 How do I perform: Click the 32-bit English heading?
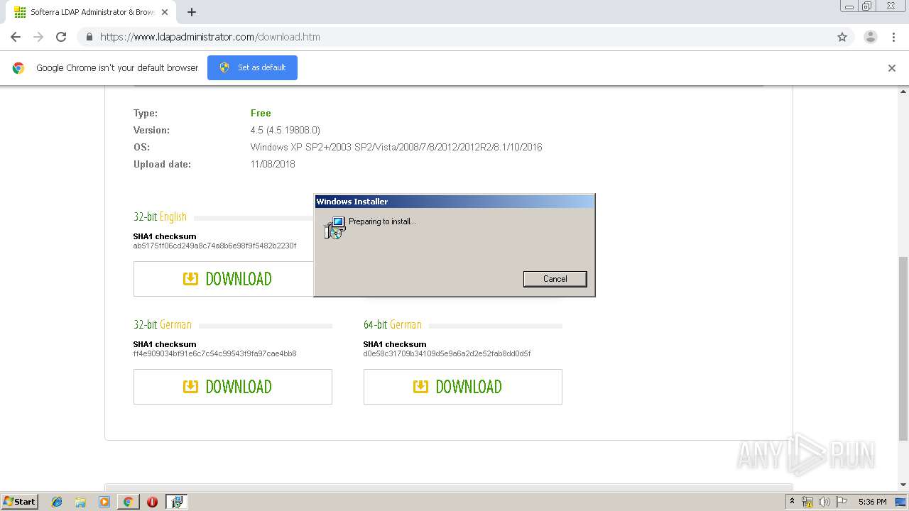click(x=160, y=216)
